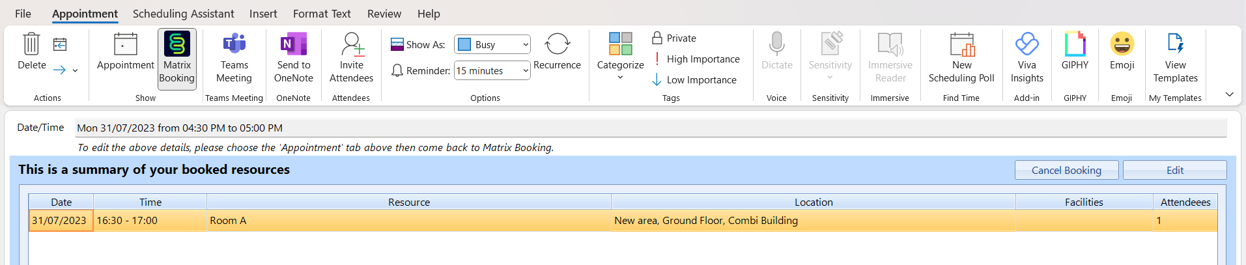Create a New Scheduling Poll

click(x=961, y=59)
